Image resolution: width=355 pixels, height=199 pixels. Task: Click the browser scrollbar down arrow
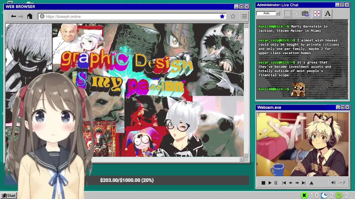pyautogui.click(x=246, y=155)
